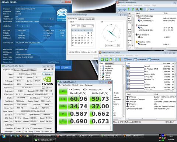Viewport: 177px width, 142px height.
Task: Click the horizontal scrollbar in AIDA64 Extreme sensors
Action: coord(152,48)
